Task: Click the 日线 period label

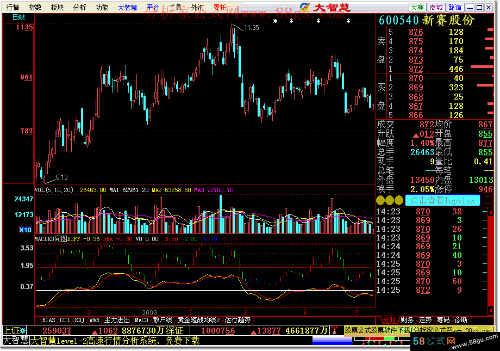Action: 18,17
